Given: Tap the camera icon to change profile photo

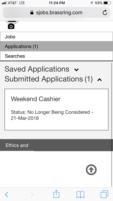Looking at the screenshot, I should [11, 26].
